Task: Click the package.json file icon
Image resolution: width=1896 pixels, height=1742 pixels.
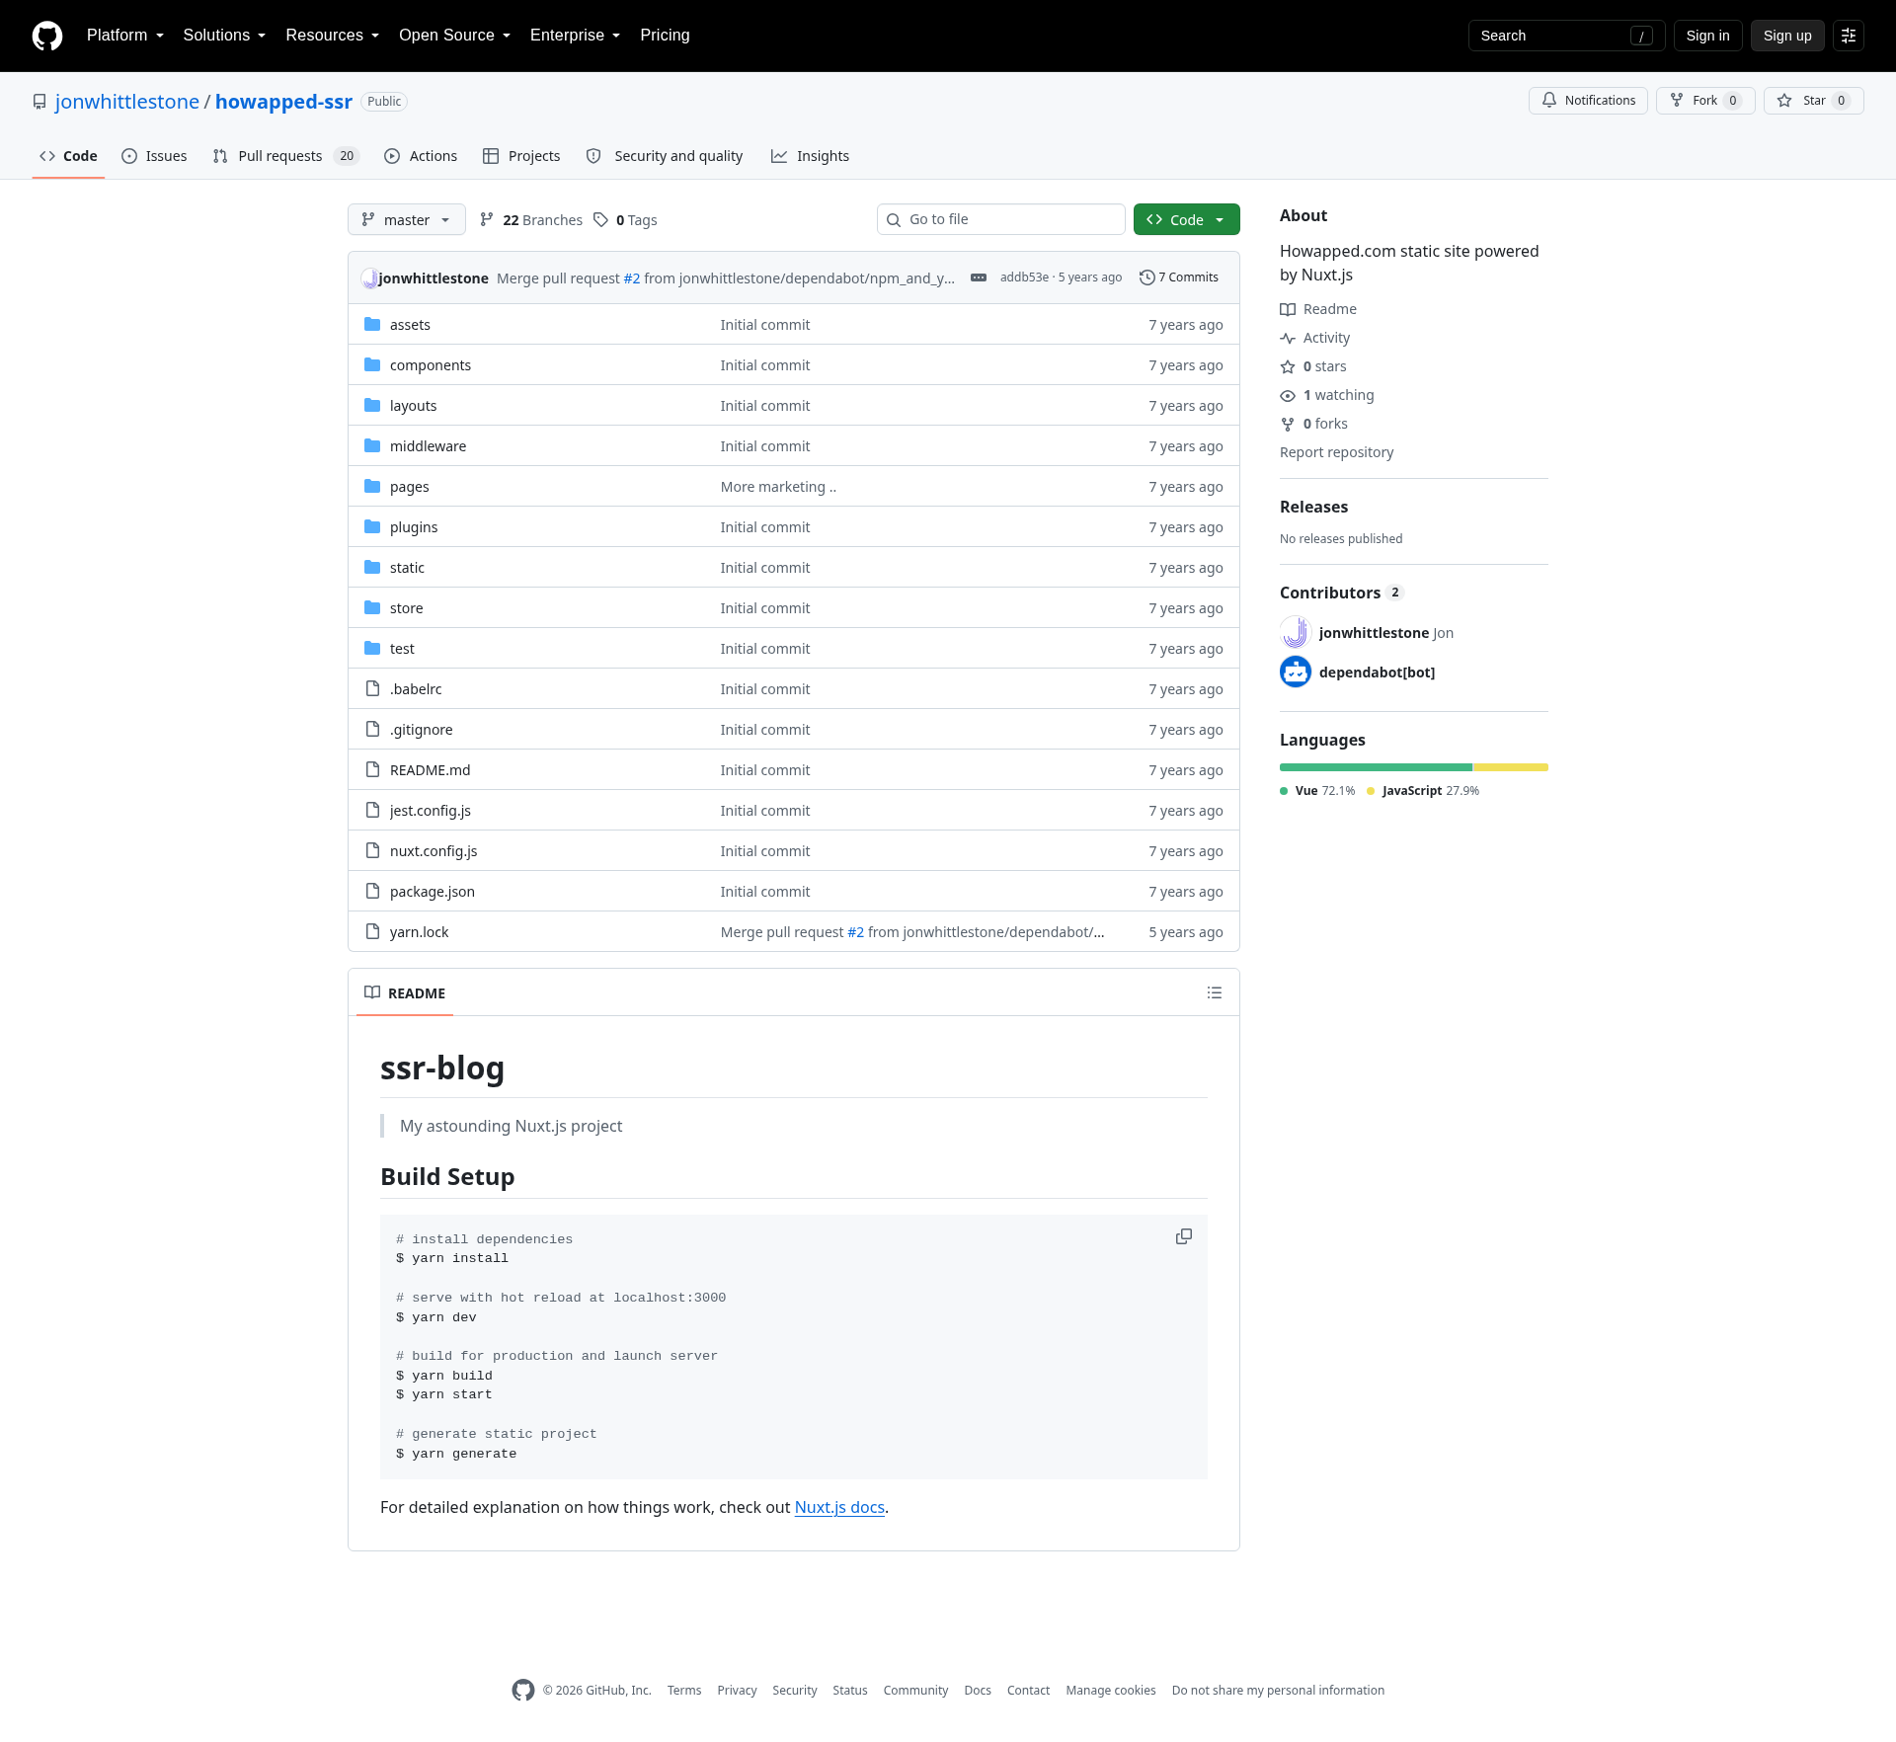Action: point(372,891)
